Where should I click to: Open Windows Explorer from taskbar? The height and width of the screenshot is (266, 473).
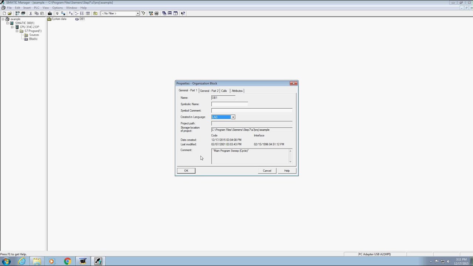coord(37,262)
